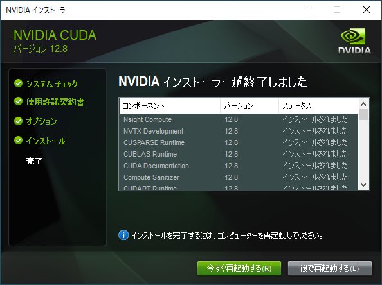Viewport: 382px width, 285px height.
Task: Select the Nsight Compute row
Action: (x=239, y=119)
